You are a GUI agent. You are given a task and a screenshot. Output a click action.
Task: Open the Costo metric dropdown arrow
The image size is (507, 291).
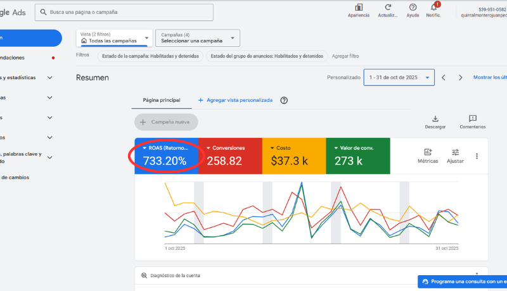pyautogui.click(x=273, y=148)
